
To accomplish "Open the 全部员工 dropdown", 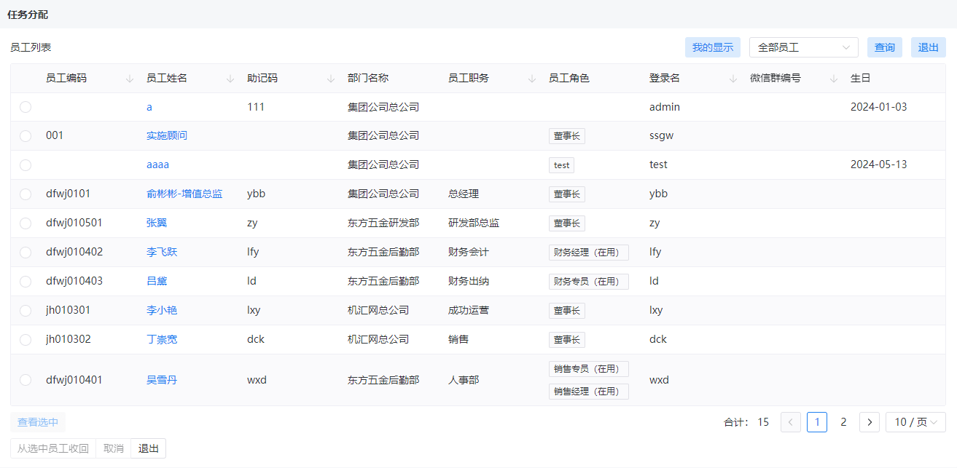I will 804,47.
